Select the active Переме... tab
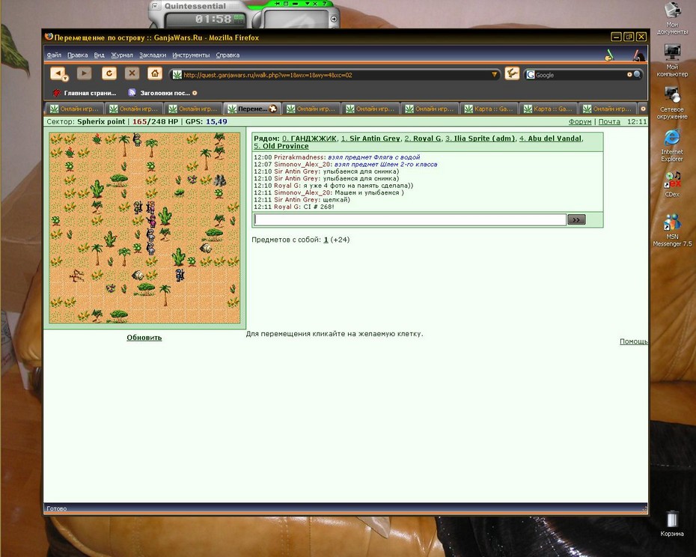Screen dimensions: 696x557 pyautogui.click(x=251, y=109)
